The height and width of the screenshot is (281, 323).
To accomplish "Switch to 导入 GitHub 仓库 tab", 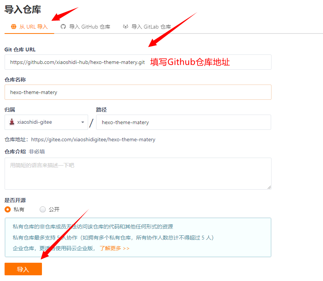I will [x=85, y=27].
